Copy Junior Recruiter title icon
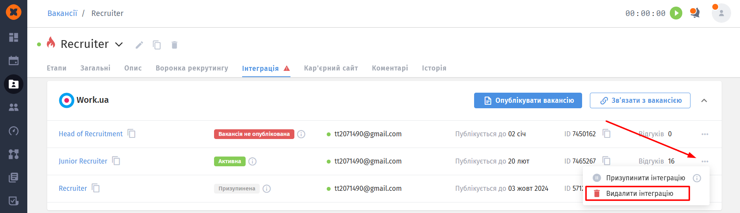The image size is (740, 213). coord(116,161)
